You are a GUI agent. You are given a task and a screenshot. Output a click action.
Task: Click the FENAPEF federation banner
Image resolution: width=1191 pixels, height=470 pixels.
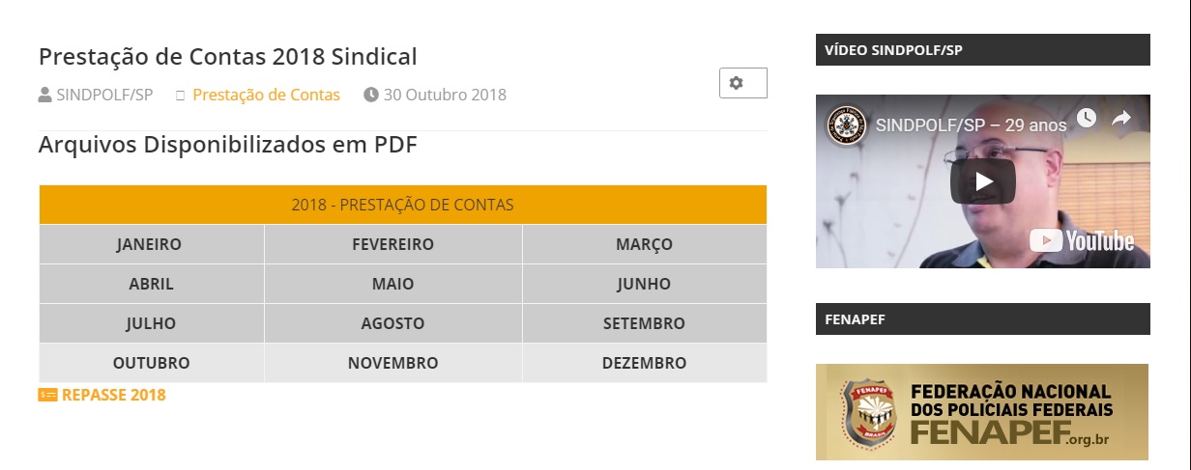point(981,412)
